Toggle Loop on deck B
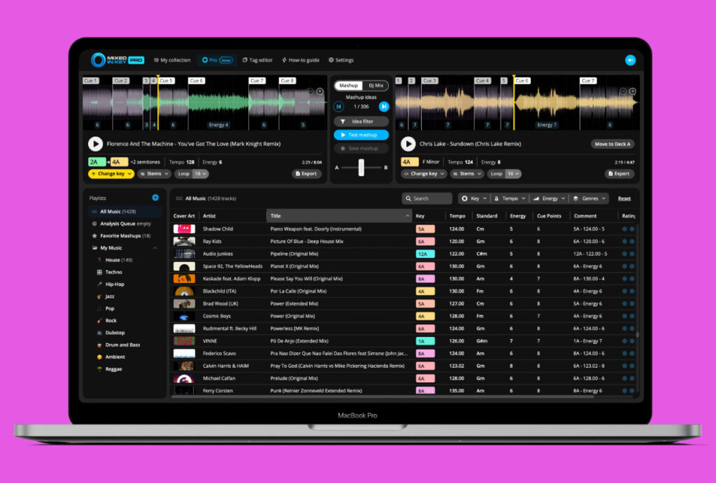The image size is (716, 483). pos(496,173)
